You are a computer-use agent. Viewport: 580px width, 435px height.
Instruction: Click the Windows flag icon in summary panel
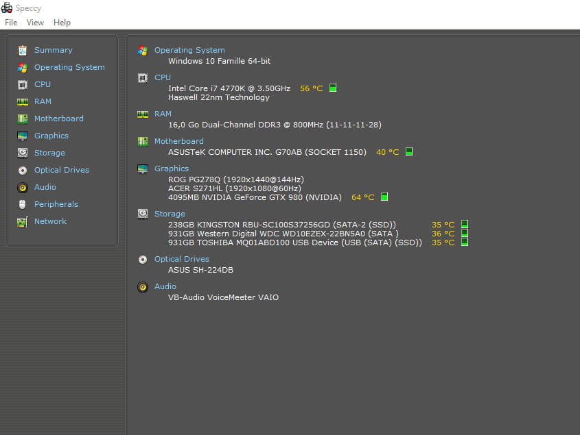point(143,50)
